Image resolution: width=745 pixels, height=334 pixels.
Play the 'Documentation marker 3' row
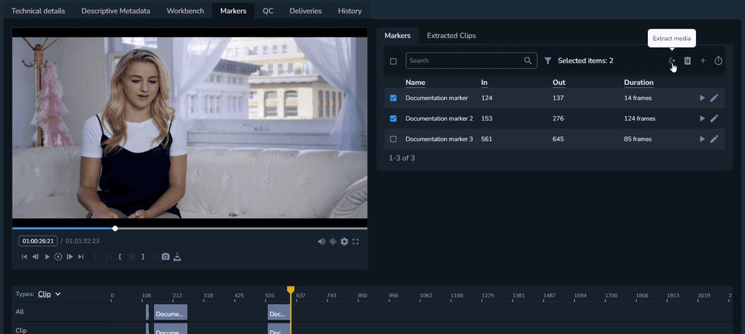coord(703,139)
